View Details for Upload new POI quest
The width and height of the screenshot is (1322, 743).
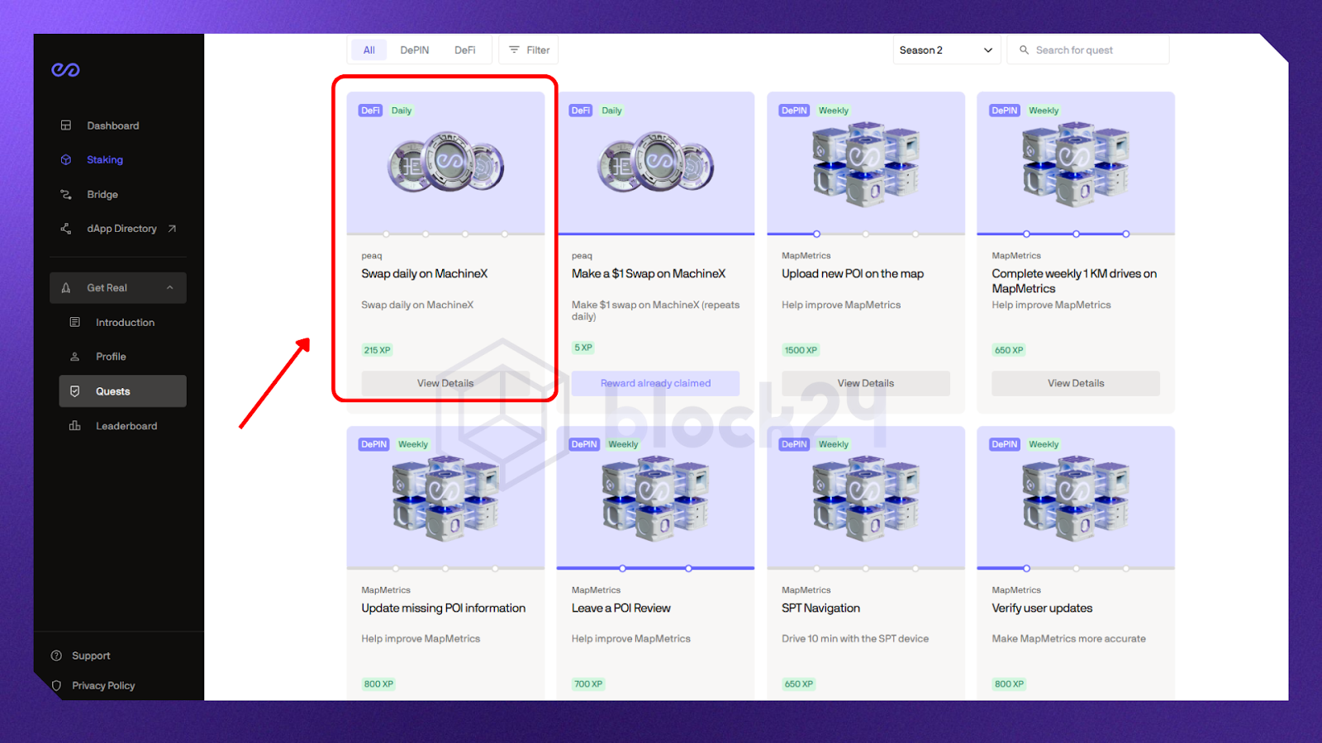click(865, 383)
